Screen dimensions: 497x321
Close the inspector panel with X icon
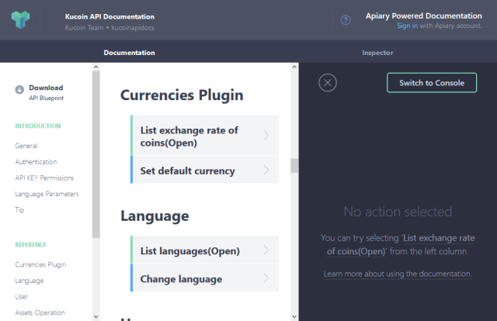tap(328, 83)
